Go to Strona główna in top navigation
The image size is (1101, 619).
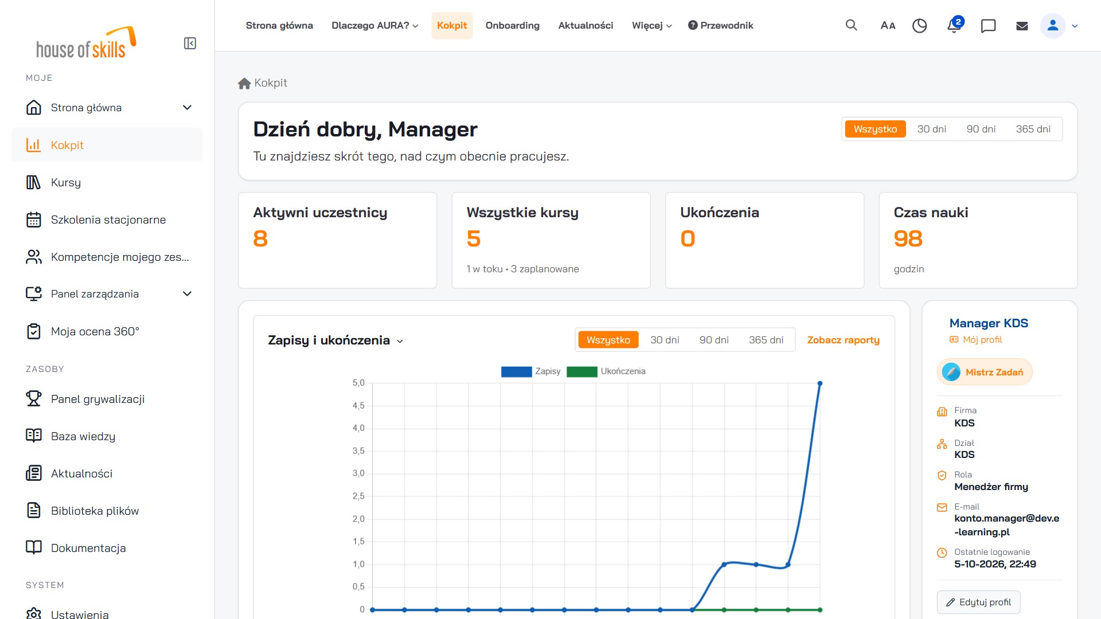click(x=279, y=26)
